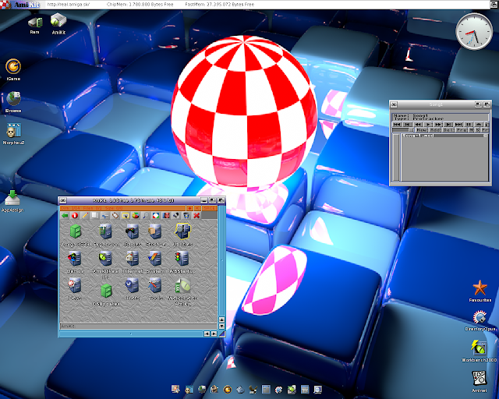Click the magnifier search toolbar icon

coord(146,216)
